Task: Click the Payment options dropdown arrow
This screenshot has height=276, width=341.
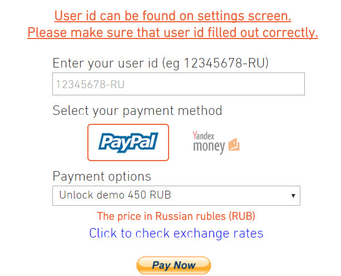Action: [x=293, y=196]
